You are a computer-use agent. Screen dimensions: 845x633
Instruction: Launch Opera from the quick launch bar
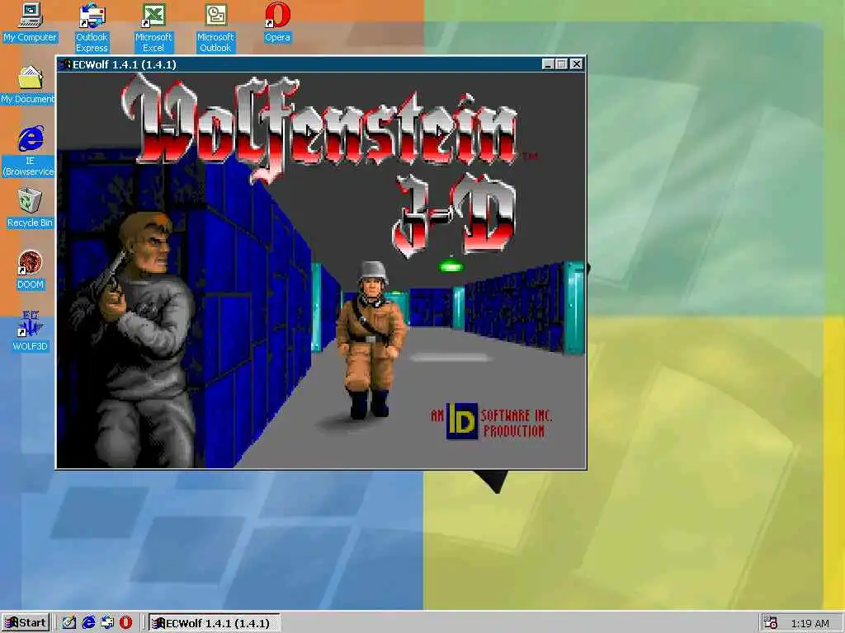tap(125, 623)
